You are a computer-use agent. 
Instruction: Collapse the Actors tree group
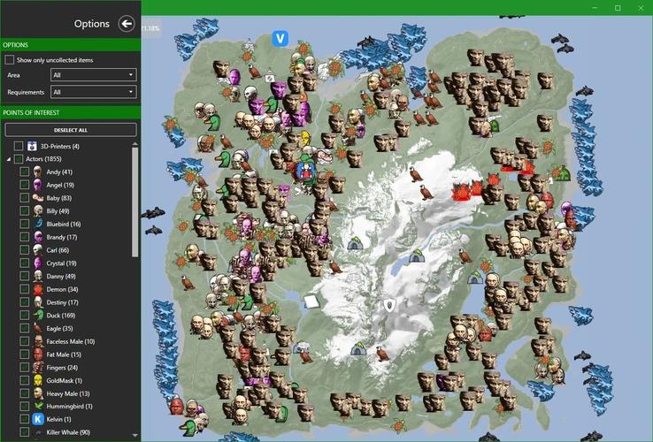click(x=9, y=159)
